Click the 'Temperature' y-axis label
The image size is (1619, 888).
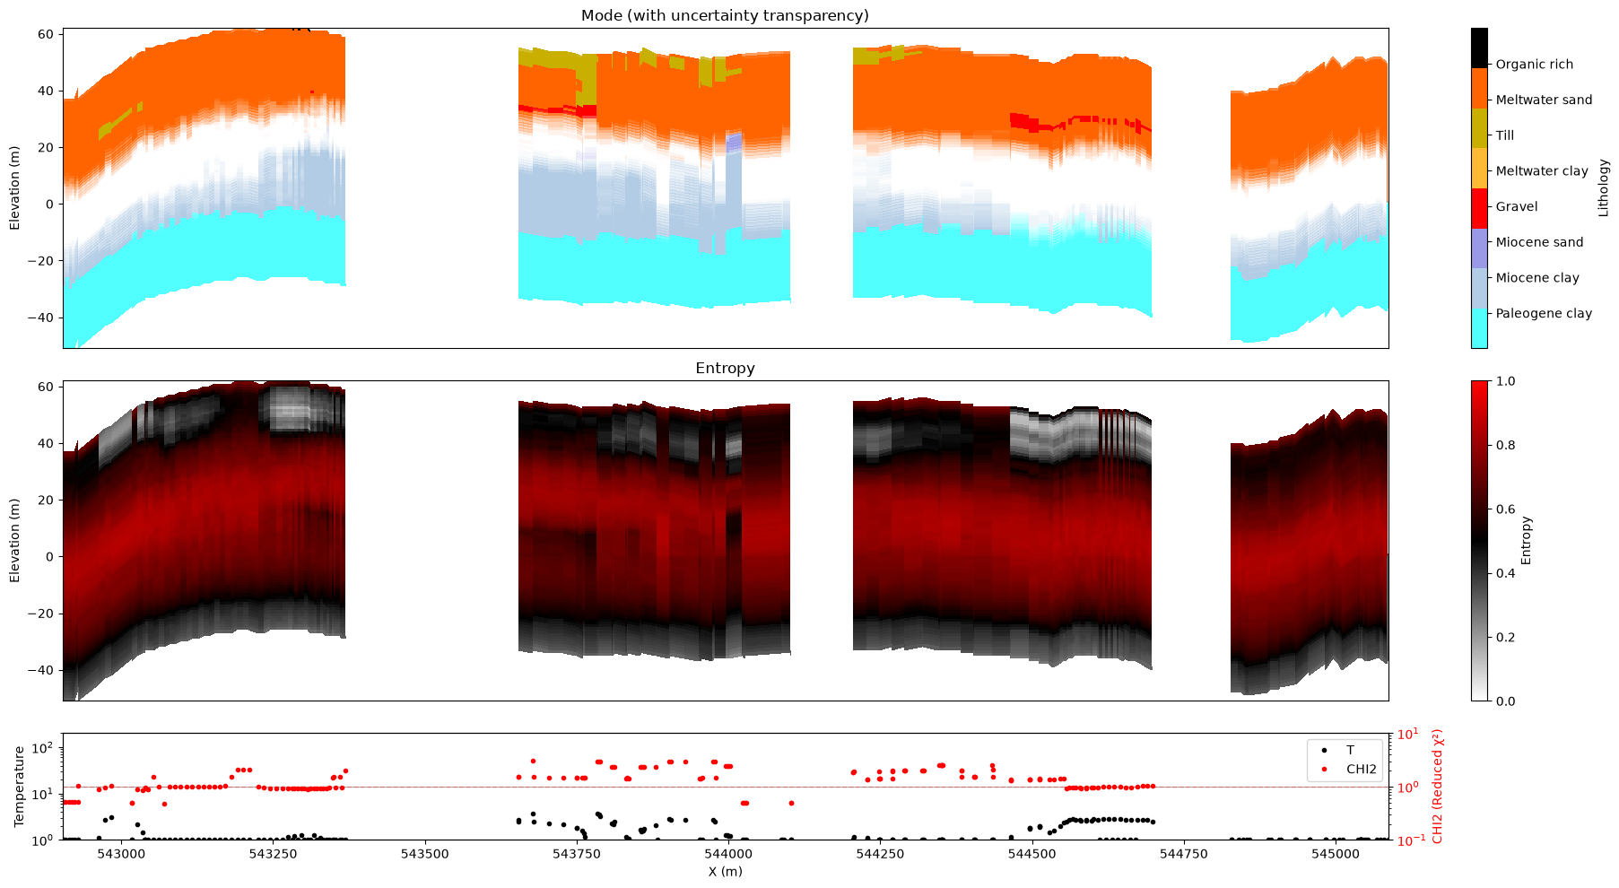point(19,787)
